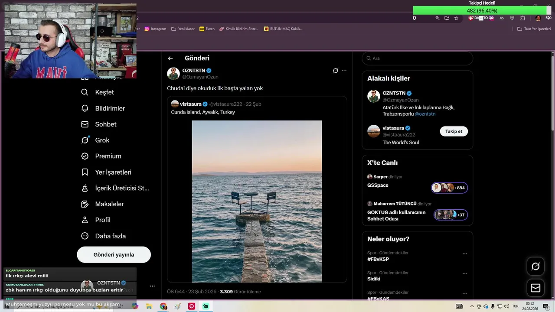
Task: Click the Grok logo icon in the sidebar
Action: [85, 140]
